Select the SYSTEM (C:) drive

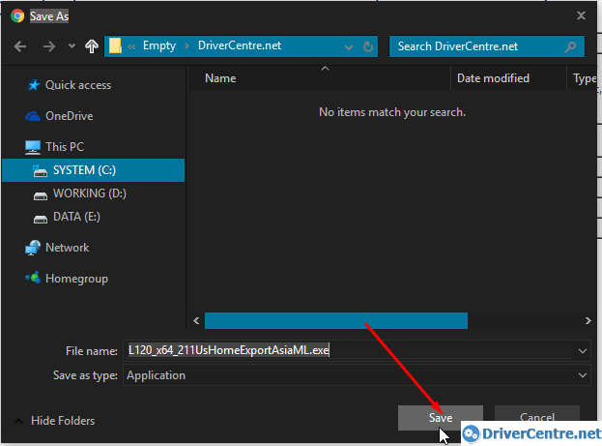[94, 170]
